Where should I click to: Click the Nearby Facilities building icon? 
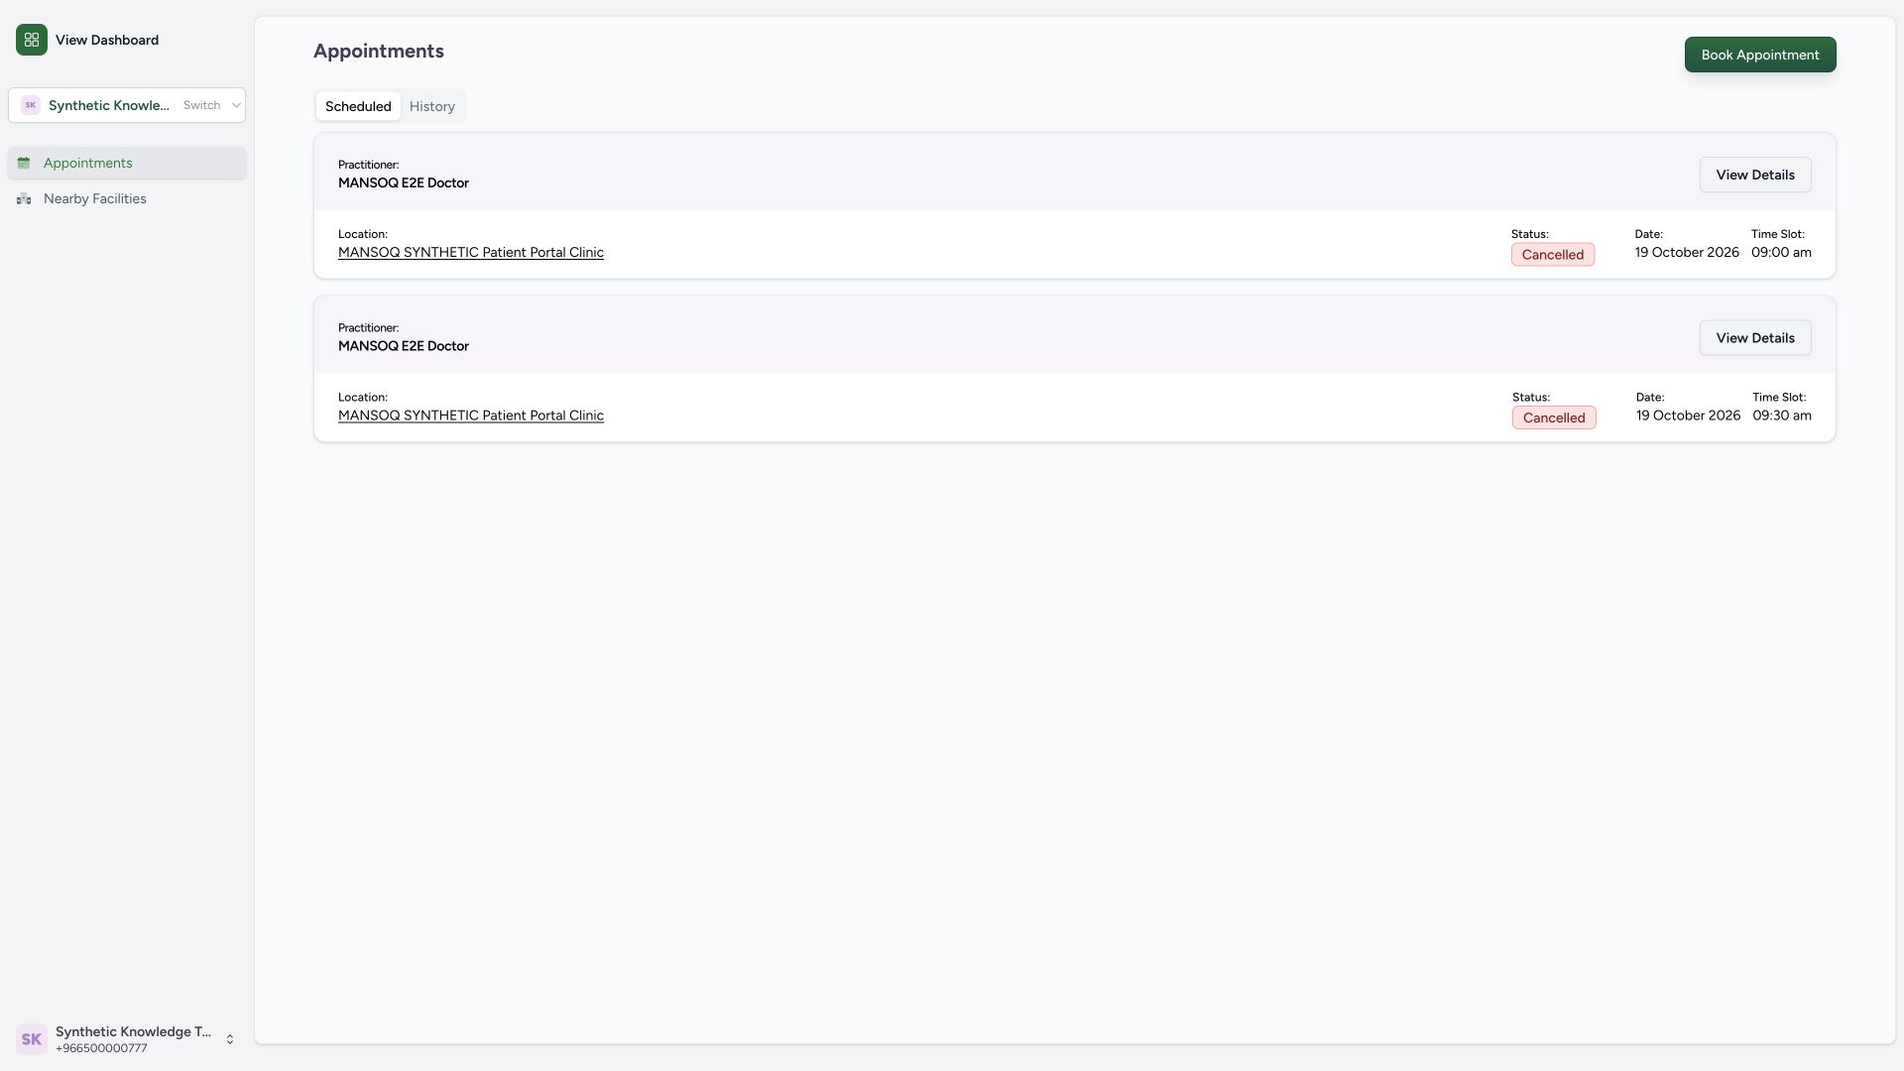[x=24, y=199]
